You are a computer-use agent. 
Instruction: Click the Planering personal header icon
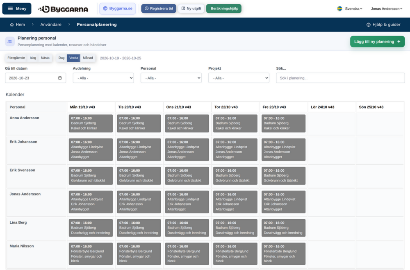[x=10, y=41]
